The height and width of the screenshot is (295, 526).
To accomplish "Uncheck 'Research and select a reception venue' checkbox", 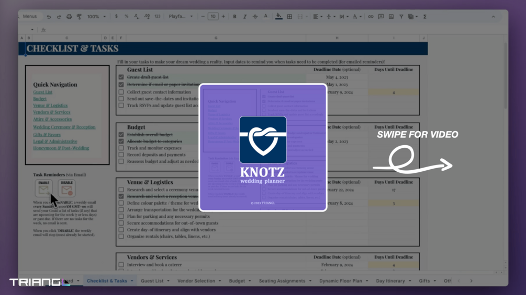I will [121, 196].
